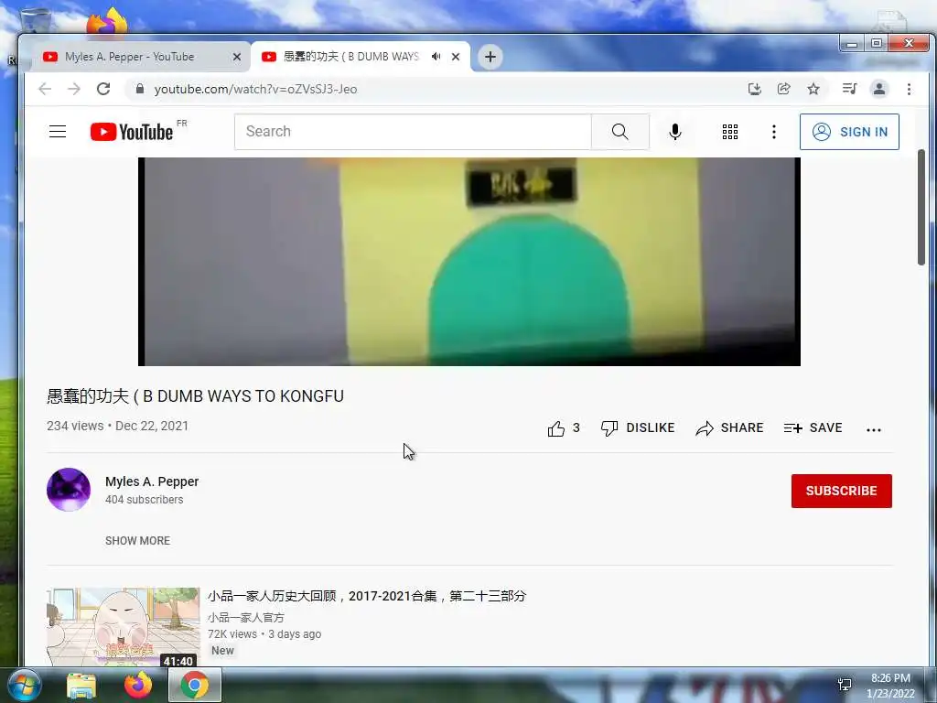Subscribe to Myles A. Pepper channel
This screenshot has height=703, width=937.
click(841, 491)
